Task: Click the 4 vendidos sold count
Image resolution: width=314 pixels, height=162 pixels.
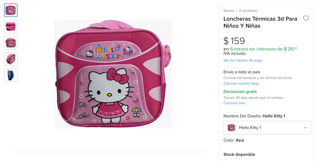Action: [248, 11]
